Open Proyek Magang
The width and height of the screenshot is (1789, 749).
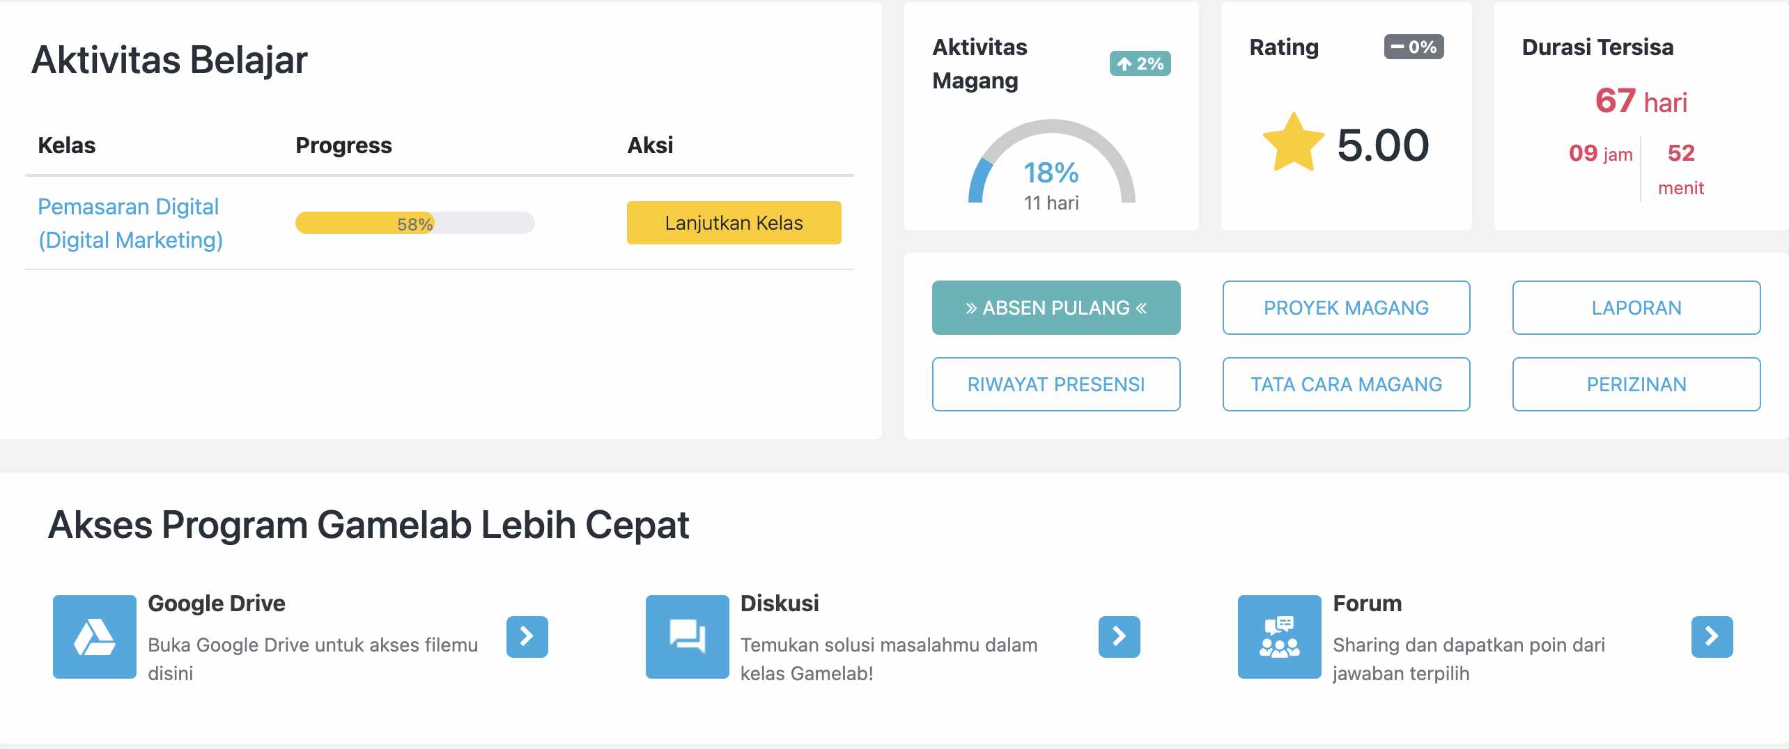tap(1345, 307)
